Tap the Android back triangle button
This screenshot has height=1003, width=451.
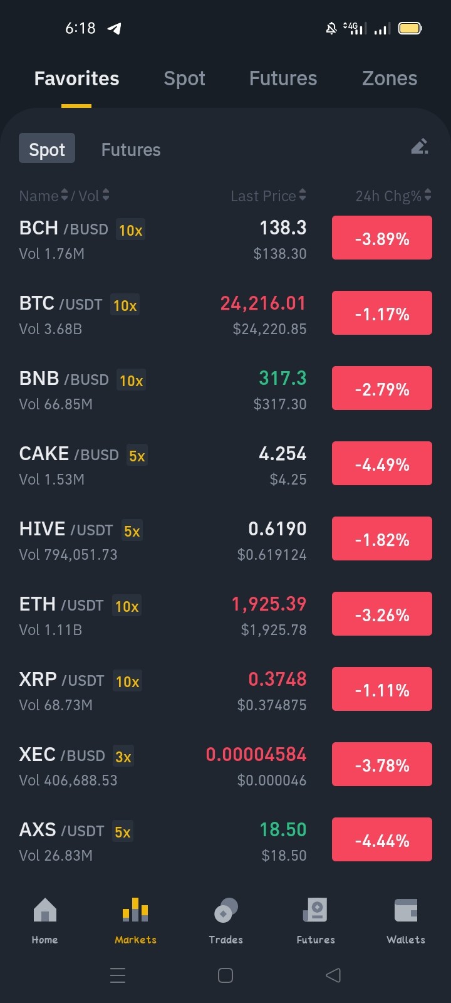point(333,975)
